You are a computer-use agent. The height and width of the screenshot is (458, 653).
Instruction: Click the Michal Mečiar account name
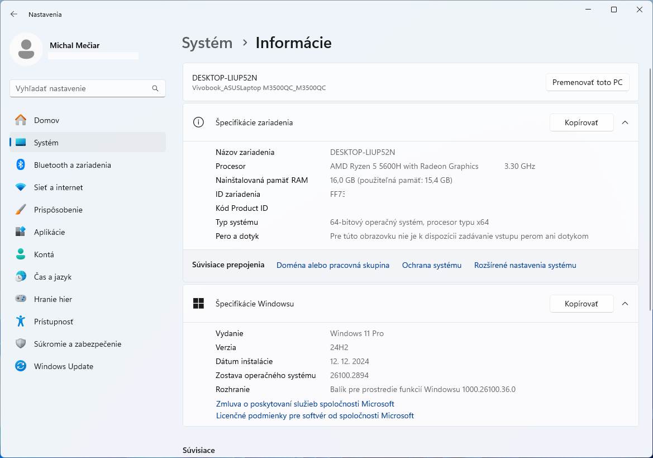(74, 45)
